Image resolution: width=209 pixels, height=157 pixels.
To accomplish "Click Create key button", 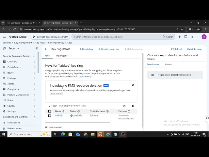I will [86, 49].
